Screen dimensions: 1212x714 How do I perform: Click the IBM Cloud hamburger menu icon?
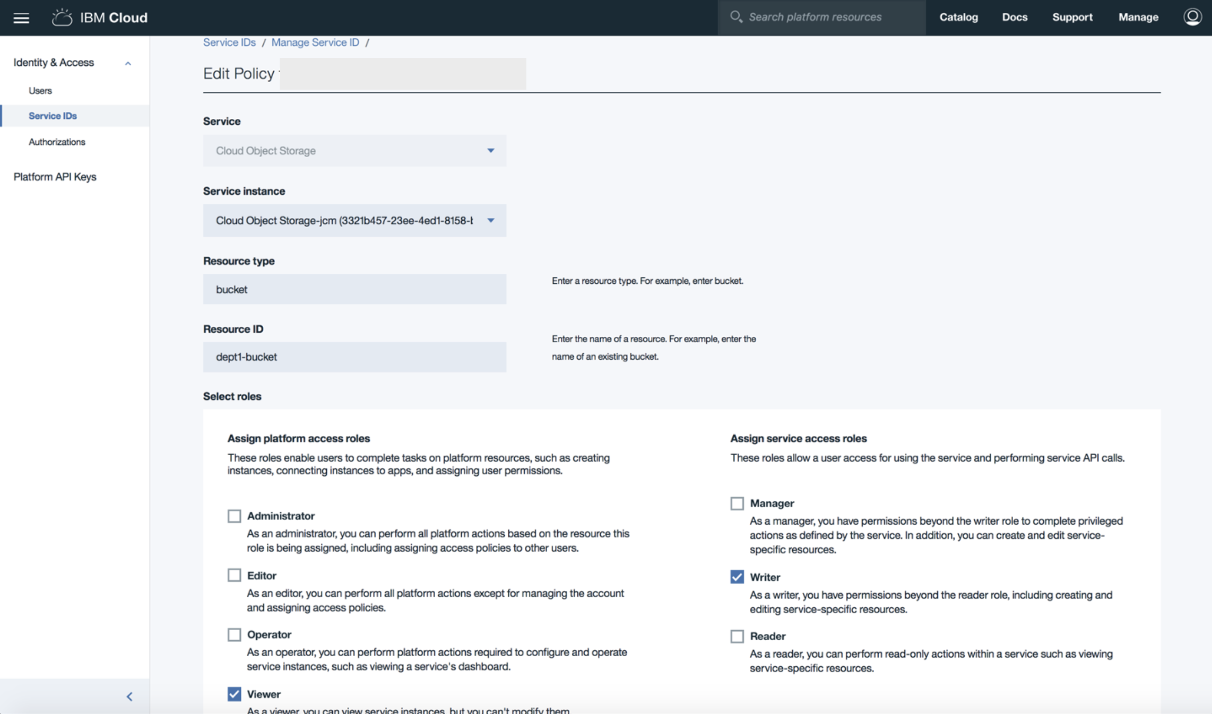click(x=21, y=15)
